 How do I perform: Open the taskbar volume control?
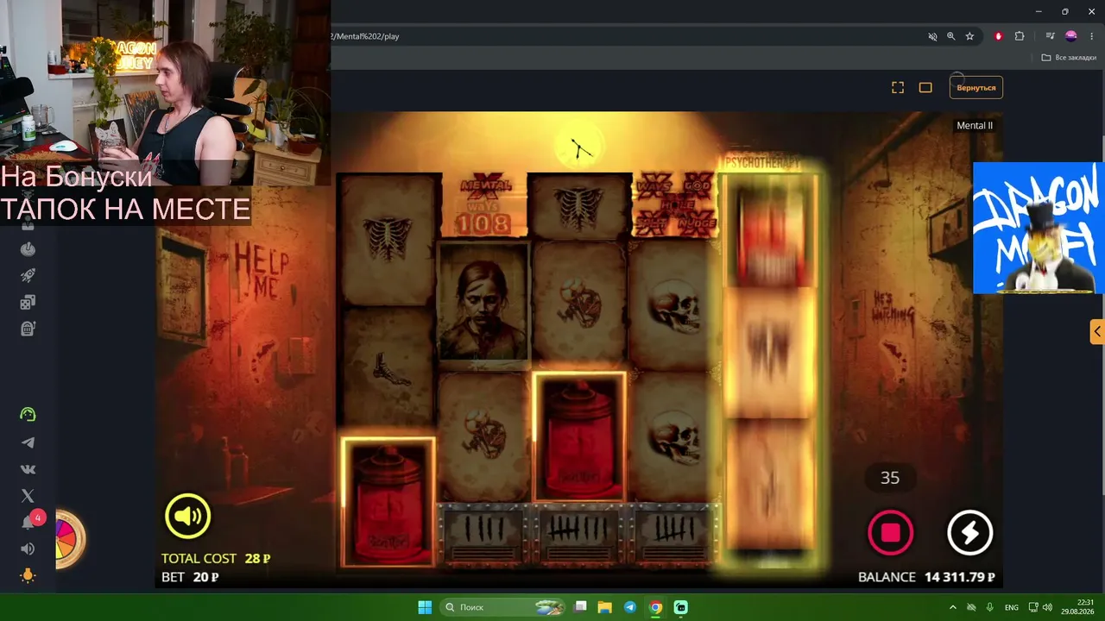pyautogui.click(x=1047, y=607)
